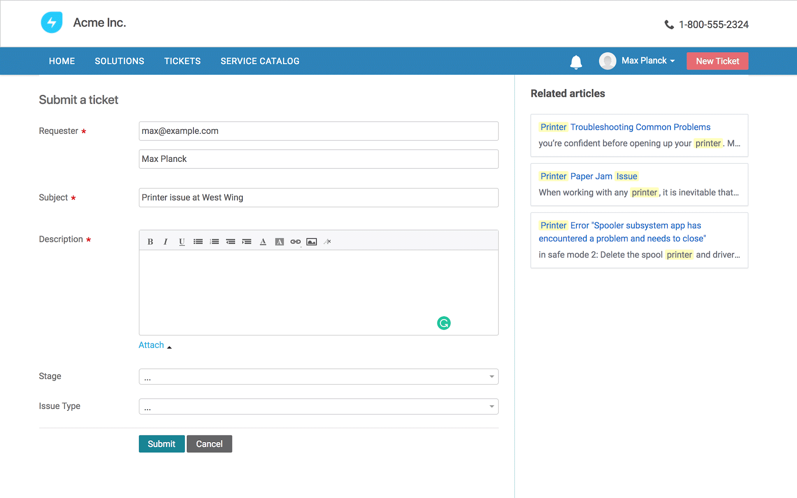Expand the Max Planck user menu
This screenshot has width=797, height=498.
pyautogui.click(x=648, y=61)
